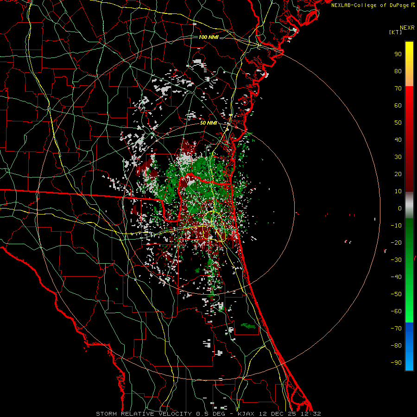Click the -80 value on the velocity scale
Viewport: 417px width, 417px height.
[x=396, y=346]
